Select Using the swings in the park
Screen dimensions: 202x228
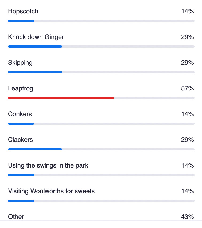[48, 165]
